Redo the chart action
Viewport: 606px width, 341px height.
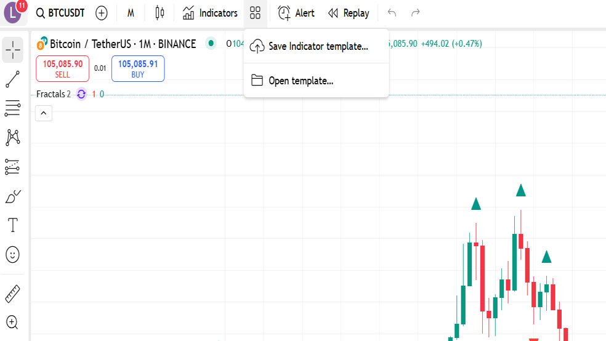pyautogui.click(x=416, y=13)
